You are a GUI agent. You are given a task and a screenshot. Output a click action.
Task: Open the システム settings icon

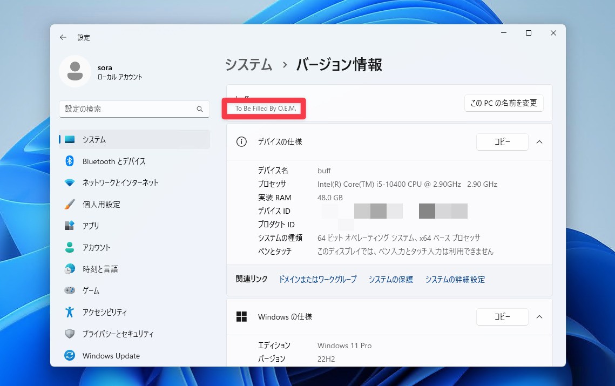[70, 139]
